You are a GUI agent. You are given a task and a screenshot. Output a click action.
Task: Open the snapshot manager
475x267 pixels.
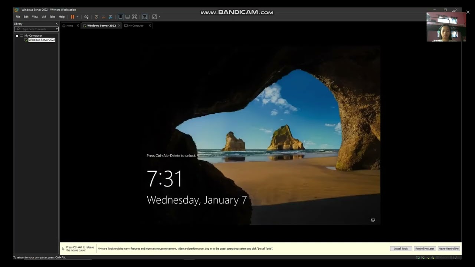(x=111, y=17)
